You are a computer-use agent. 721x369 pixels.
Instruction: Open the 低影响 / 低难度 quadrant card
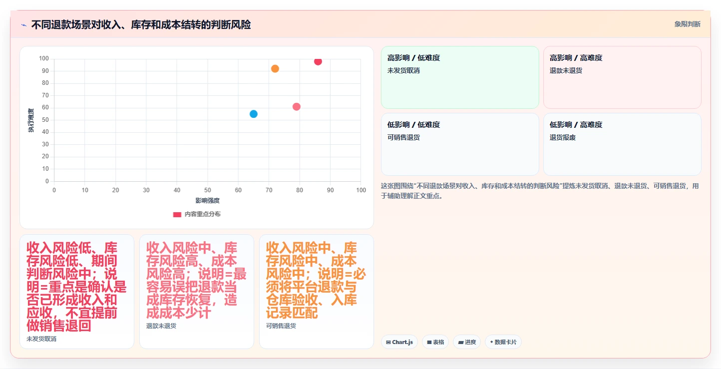(x=460, y=144)
